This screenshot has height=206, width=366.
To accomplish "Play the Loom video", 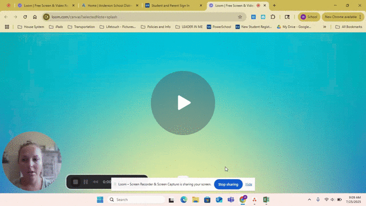I will click(183, 103).
